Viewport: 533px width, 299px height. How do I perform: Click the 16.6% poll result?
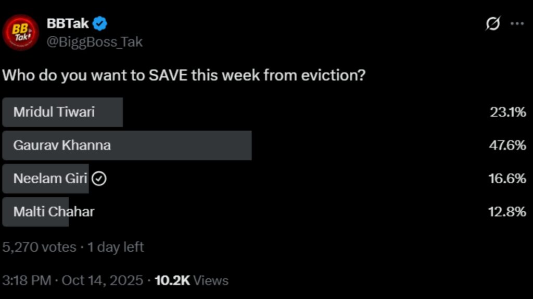(x=507, y=179)
